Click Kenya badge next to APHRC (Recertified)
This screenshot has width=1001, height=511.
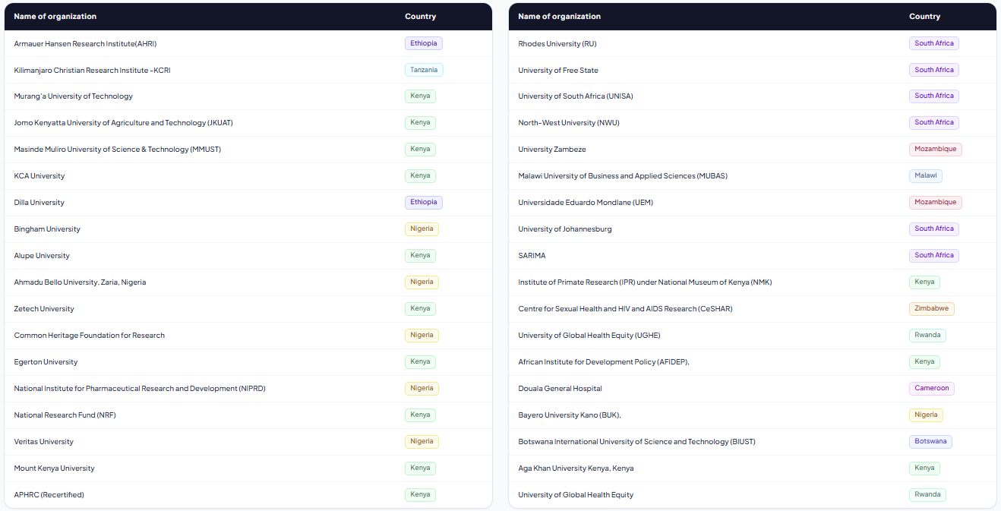[x=420, y=495]
